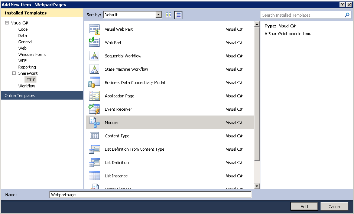Click the State Machine Workflow icon

94,69
